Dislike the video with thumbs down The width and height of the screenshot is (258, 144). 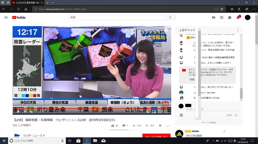click(124, 126)
